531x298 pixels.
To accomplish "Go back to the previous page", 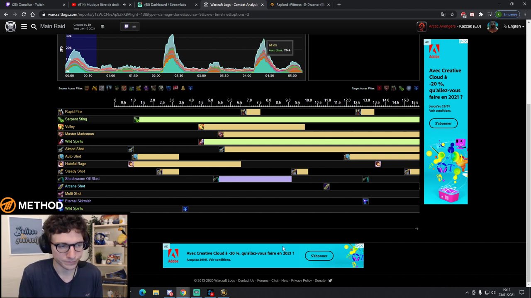I will [x=6, y=14].
